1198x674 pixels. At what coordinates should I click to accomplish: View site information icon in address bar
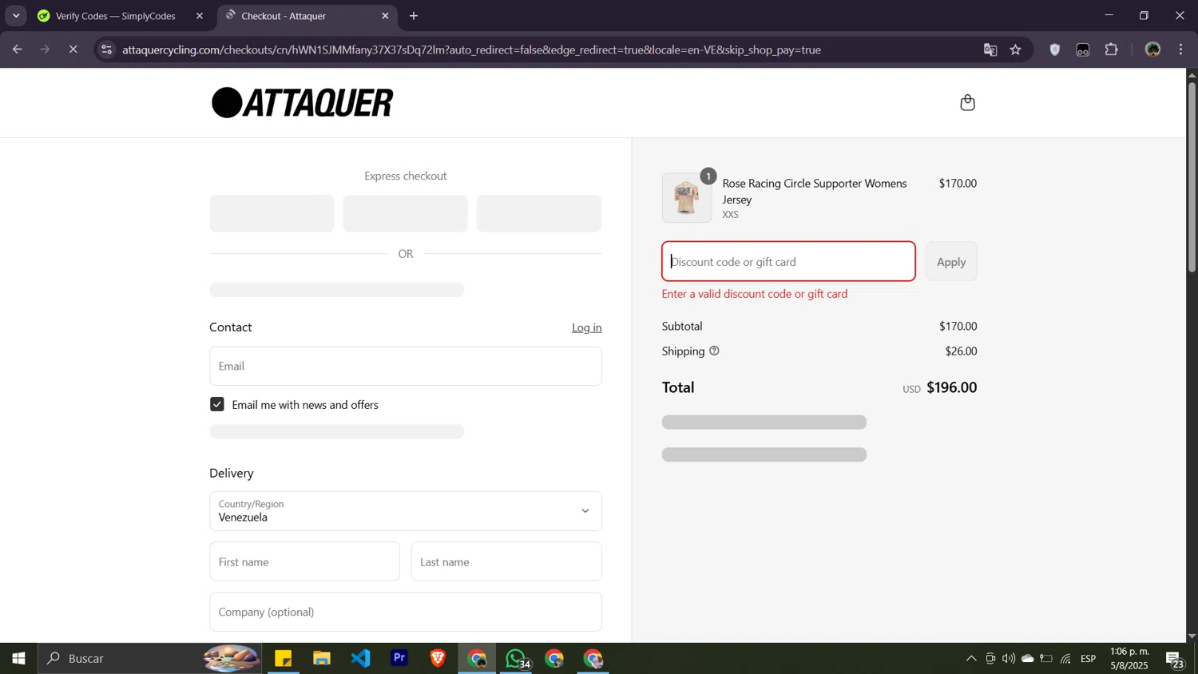107,50
